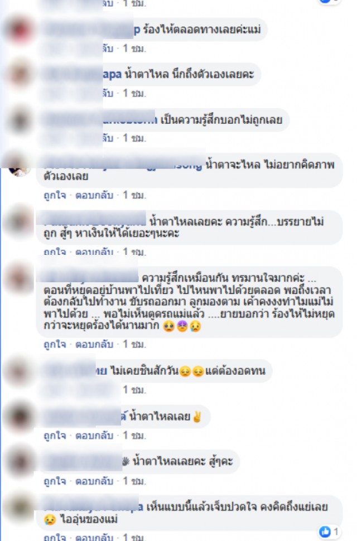Open the avatar beside 'ร้องไห้ตลอดทางเลยค่ะแม่' comment
Screen dimensions: 357x541
[20, 30]
